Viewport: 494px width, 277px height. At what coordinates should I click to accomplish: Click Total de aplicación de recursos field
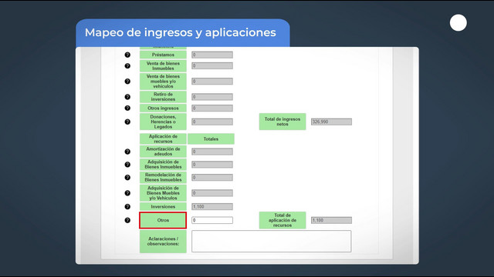pyautogui.click(x=331, y=220)
